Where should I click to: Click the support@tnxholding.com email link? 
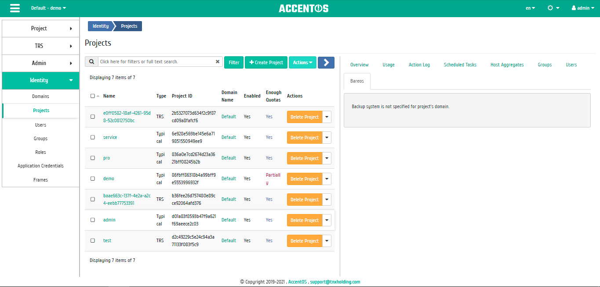pyautogui.click(x=335, y=282)
